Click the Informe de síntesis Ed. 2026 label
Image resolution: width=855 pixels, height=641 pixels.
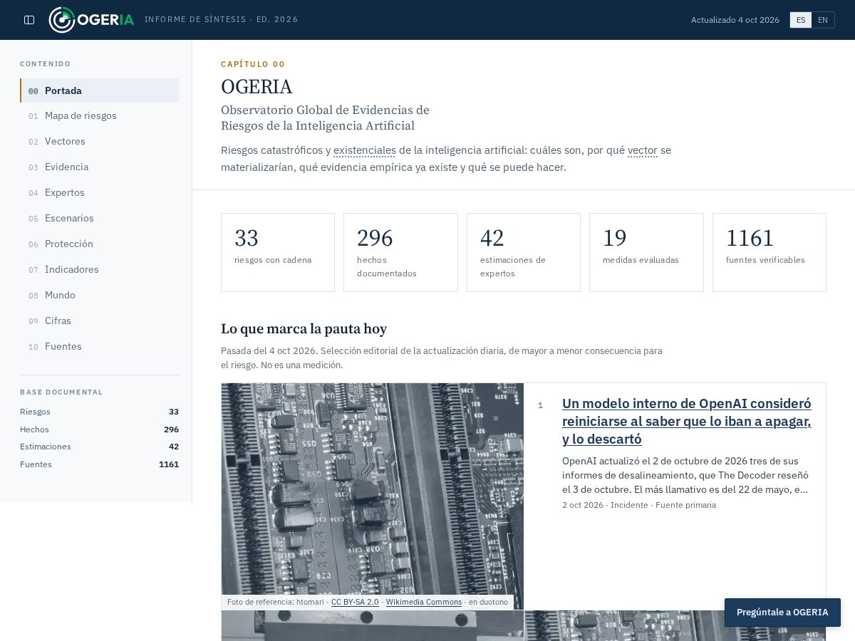222,19
